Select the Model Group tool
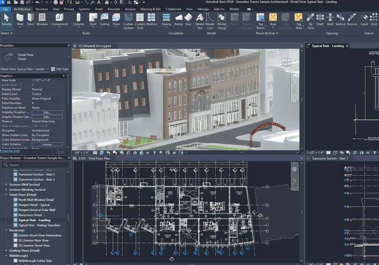Screen dimensions: 379x265 (222, 21)
